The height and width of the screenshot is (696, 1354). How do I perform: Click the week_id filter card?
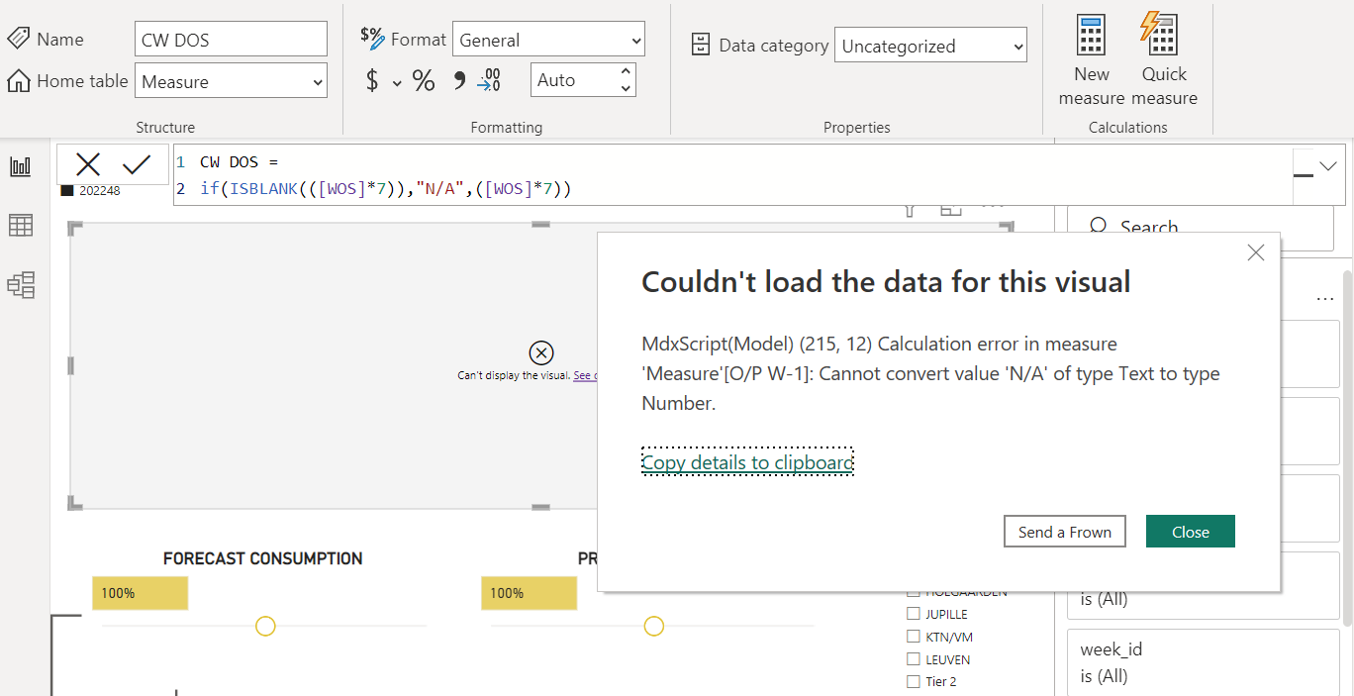pos(1203,662)
